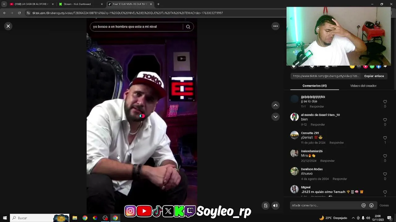The height and width of the screenshot is (222, 396).
Task: Like the comment by Denilson Rodas
Action: pyautogui.click(x=385, y=174)
